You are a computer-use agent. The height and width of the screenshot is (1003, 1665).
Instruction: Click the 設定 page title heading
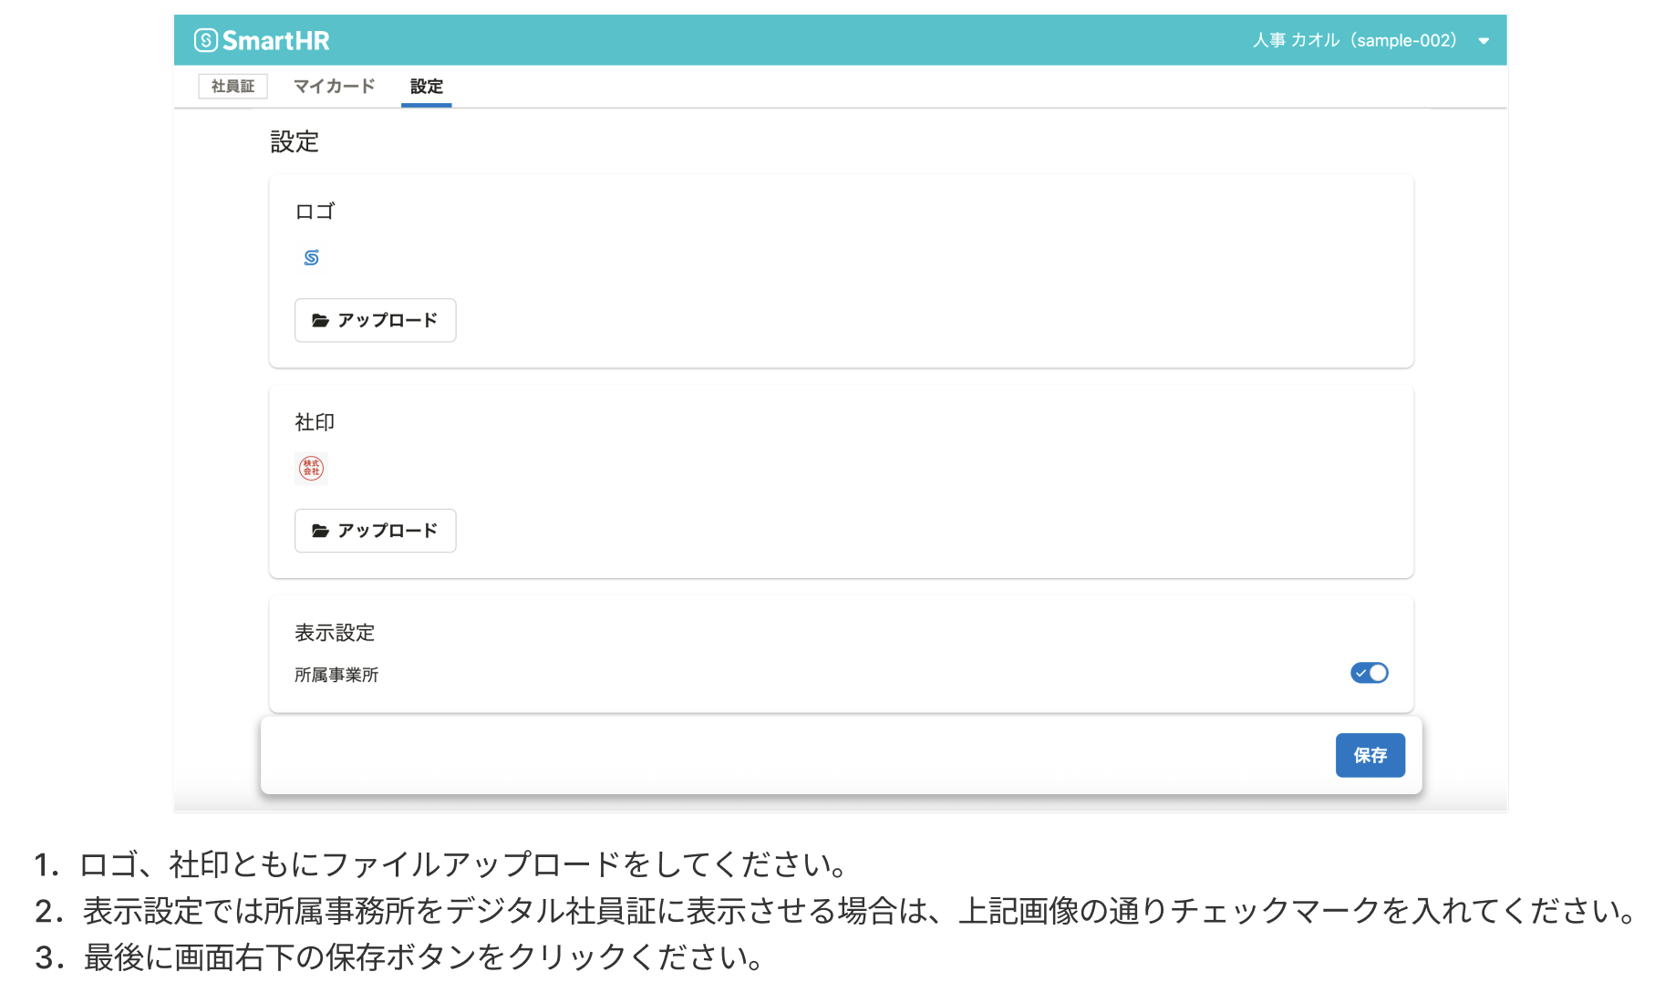click(295, 142)
